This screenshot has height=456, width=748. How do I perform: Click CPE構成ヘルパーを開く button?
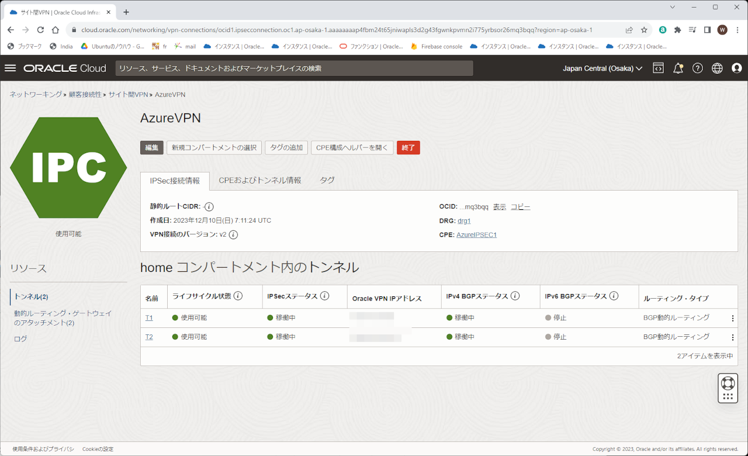coord(352,148)
